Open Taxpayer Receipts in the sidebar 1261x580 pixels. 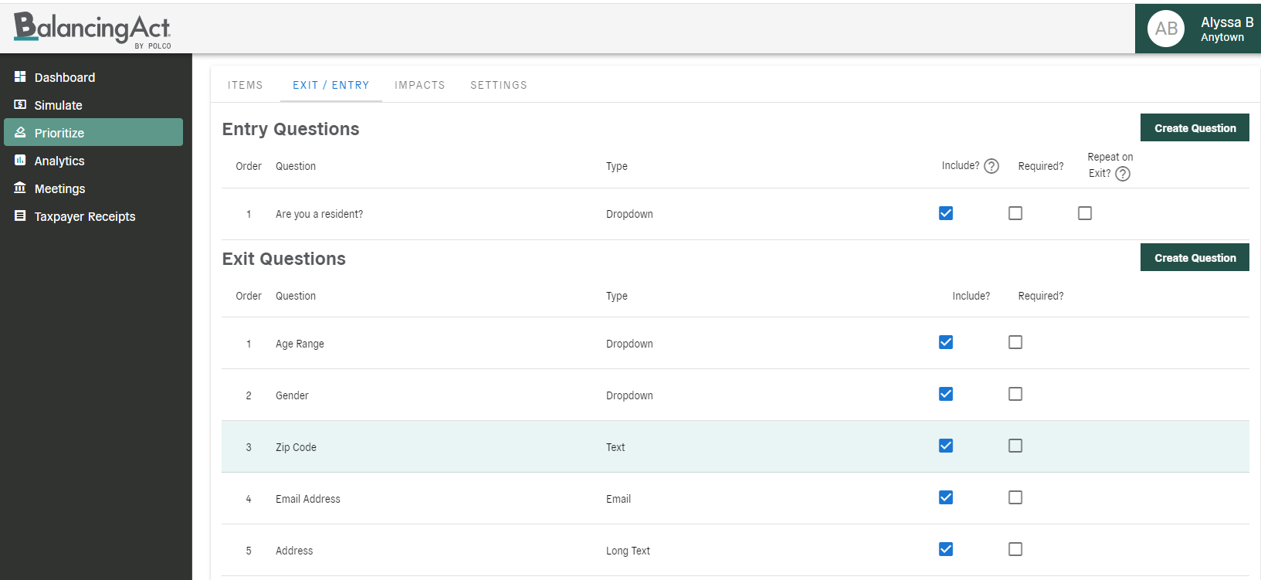coord(93,216)
